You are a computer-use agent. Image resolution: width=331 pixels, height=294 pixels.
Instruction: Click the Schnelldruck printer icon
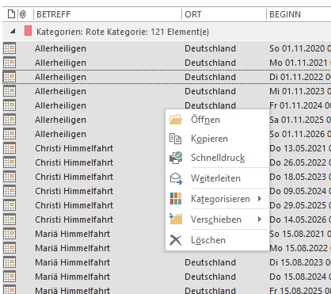[176, 158]
